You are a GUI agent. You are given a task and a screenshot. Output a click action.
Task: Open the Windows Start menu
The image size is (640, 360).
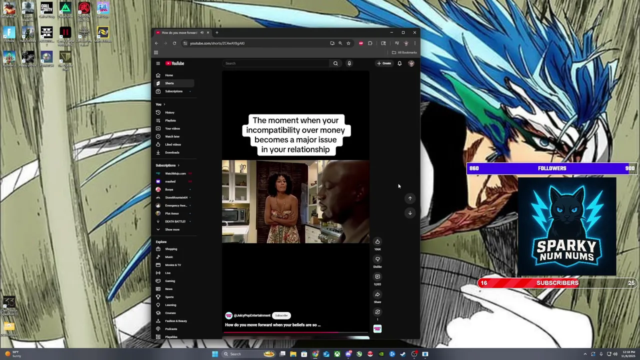215,354
